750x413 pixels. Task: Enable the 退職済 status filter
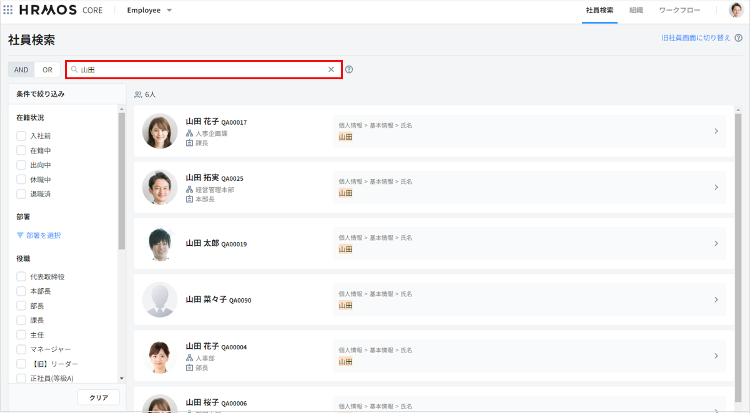click(21, 194)
